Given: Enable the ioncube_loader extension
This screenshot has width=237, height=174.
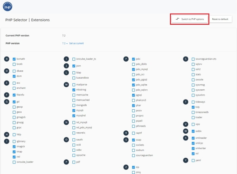Looking at the screenshot, I should coord(14,162).
